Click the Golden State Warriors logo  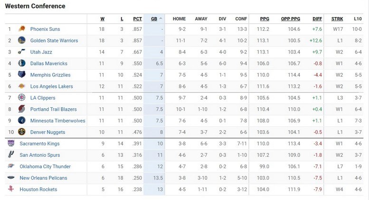(x=21, y=40)
